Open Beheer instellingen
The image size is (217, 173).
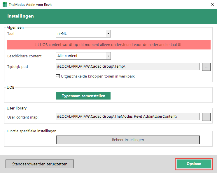[128, 140]
